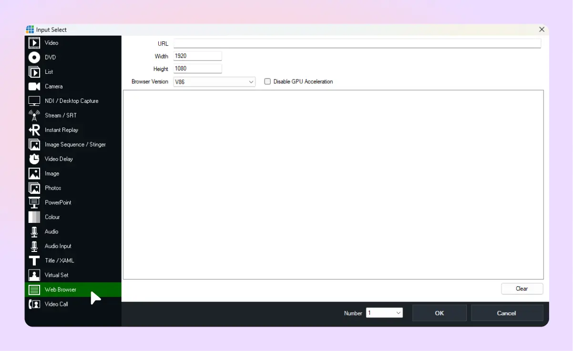Image resolution: width=573 pixels, height=351 pixels.
Task: Open the Browser Version dropdown
Action: point(215,82)
